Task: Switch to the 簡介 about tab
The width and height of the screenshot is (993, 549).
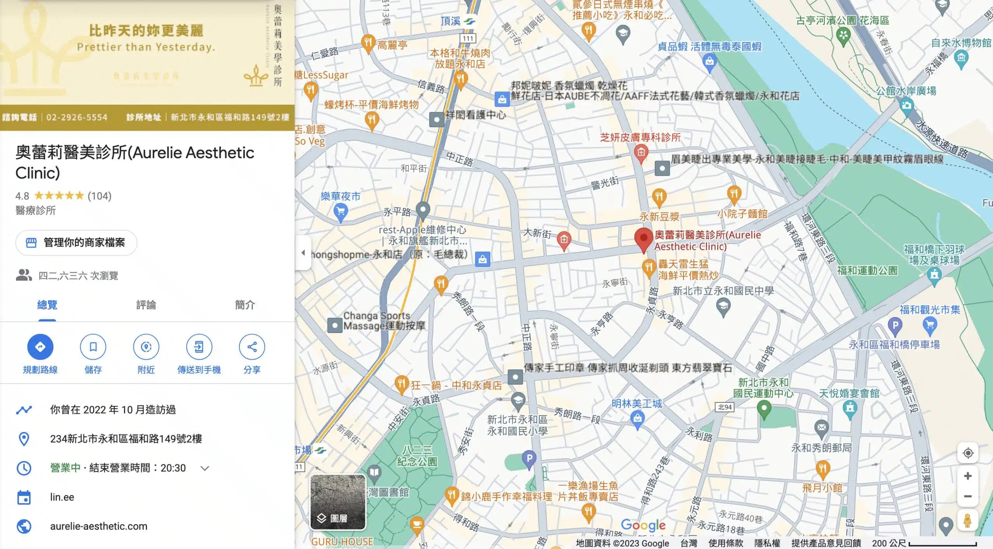Action: pyautogui.click(x=245, y=305)
